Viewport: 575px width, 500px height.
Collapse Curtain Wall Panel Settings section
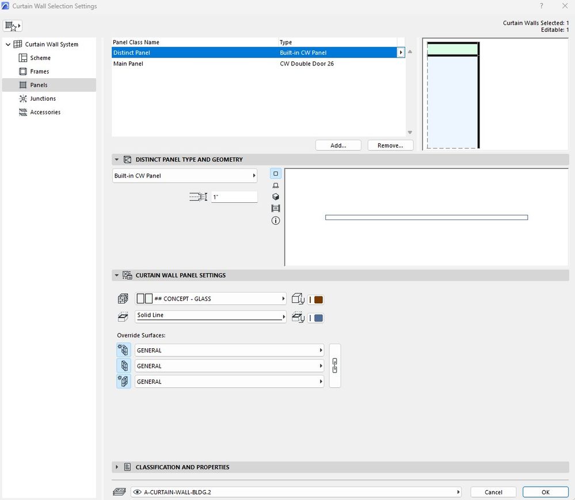[117, 275]
